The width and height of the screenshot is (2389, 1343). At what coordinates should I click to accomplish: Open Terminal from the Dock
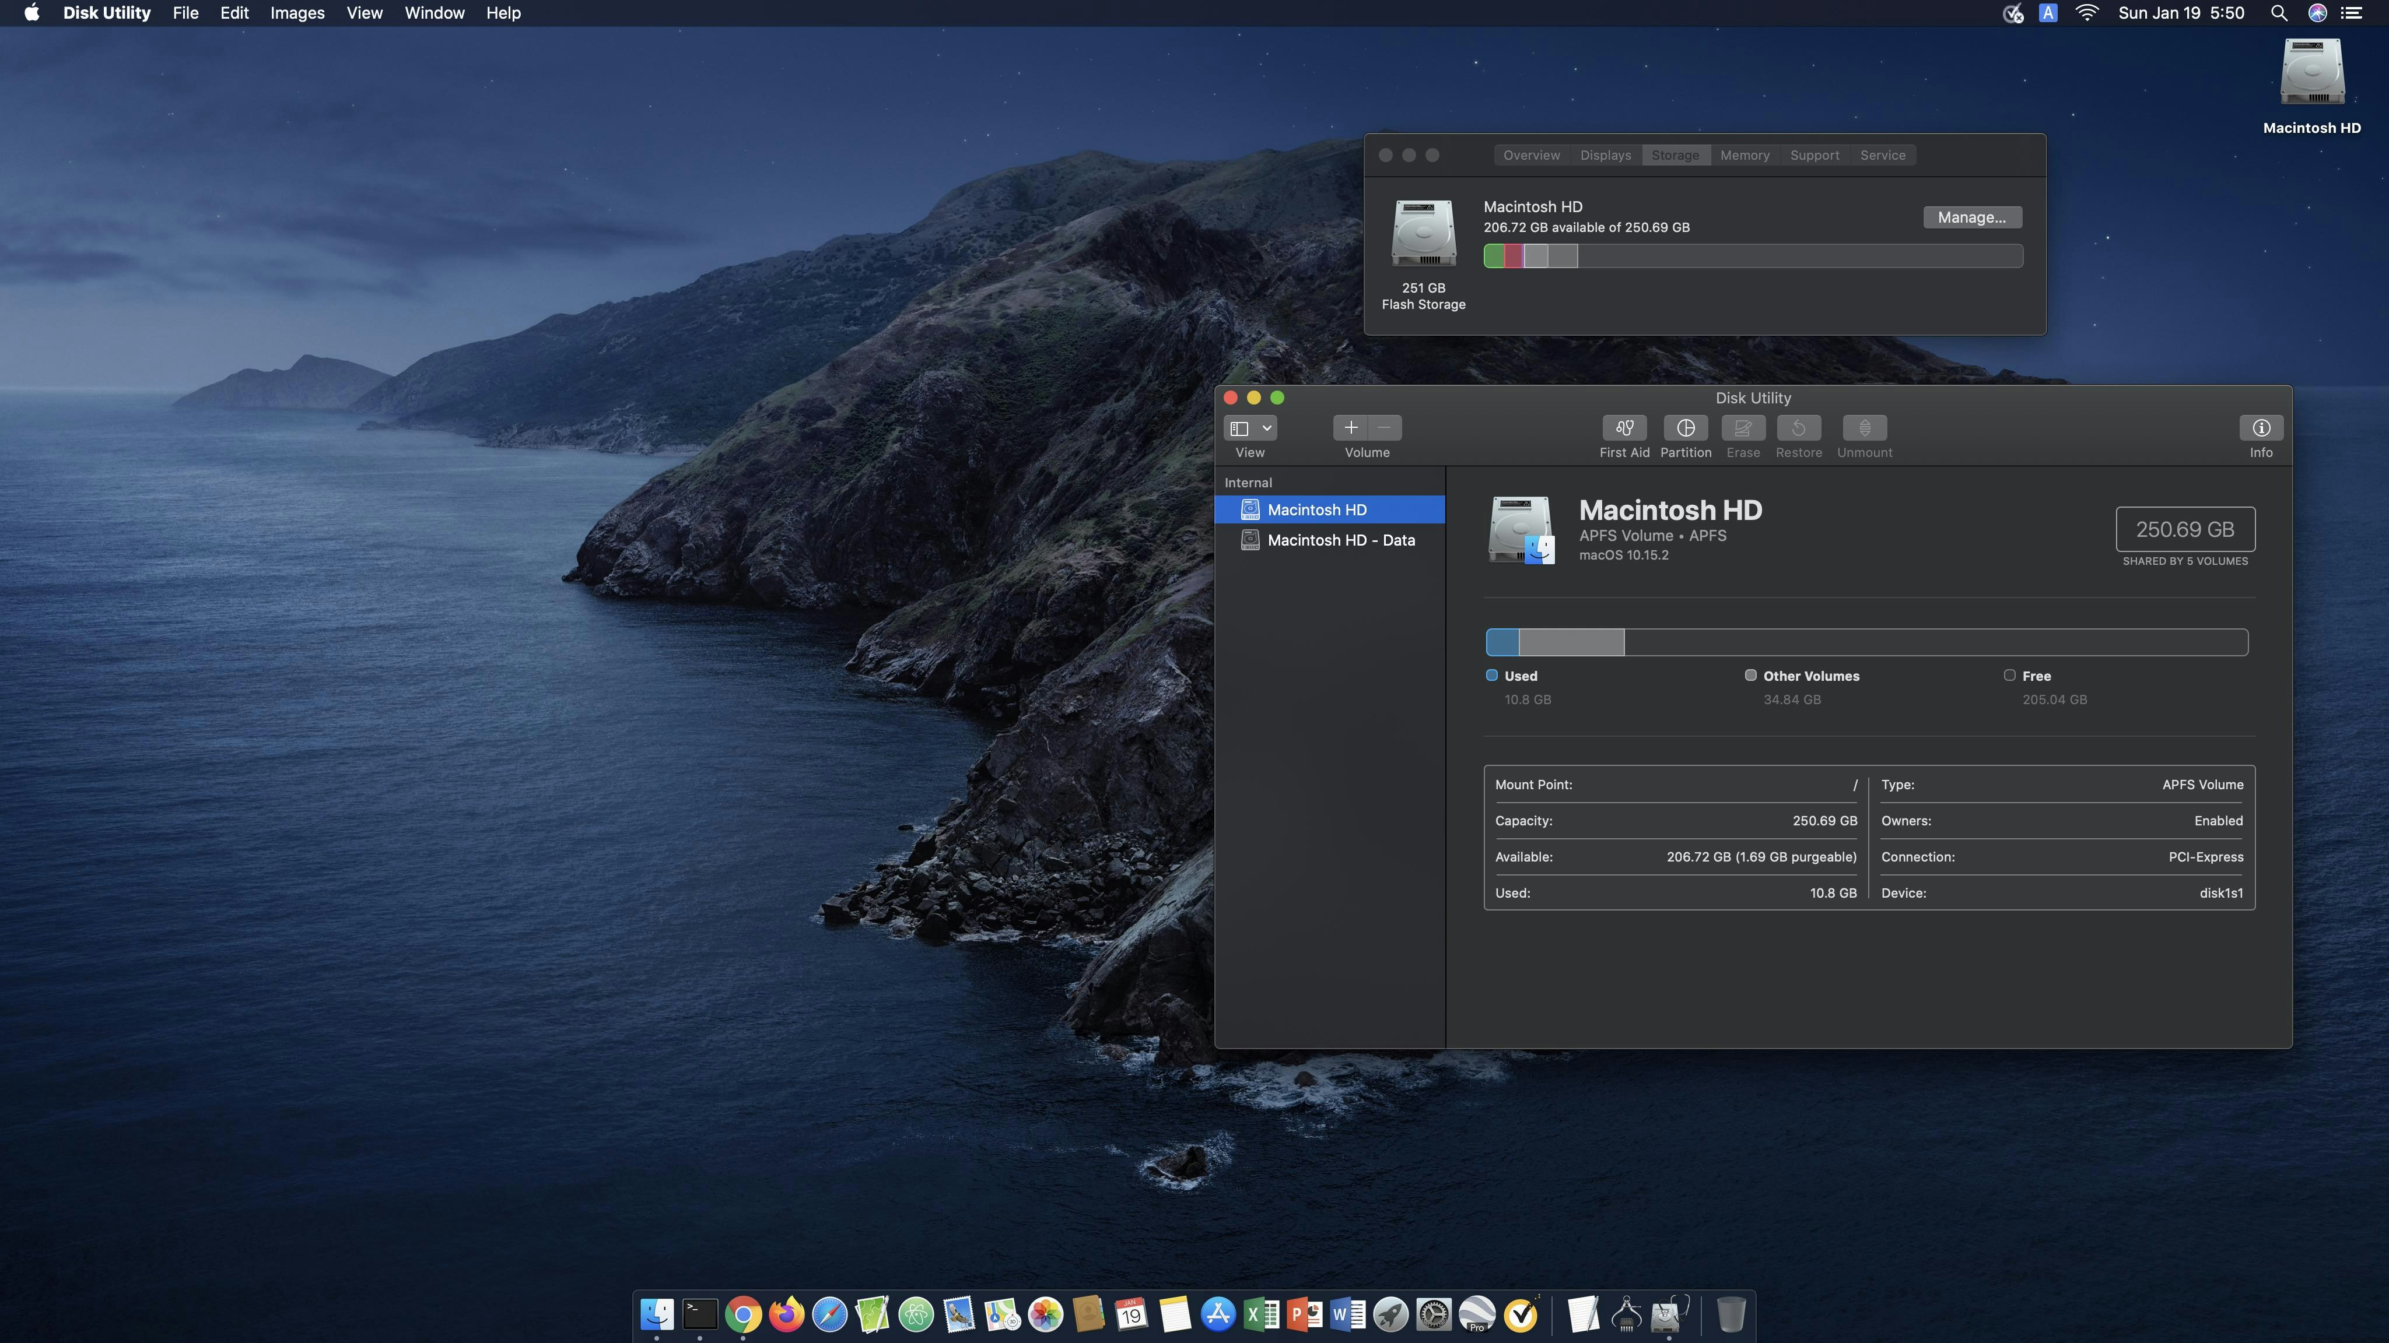pos(700,1314)
